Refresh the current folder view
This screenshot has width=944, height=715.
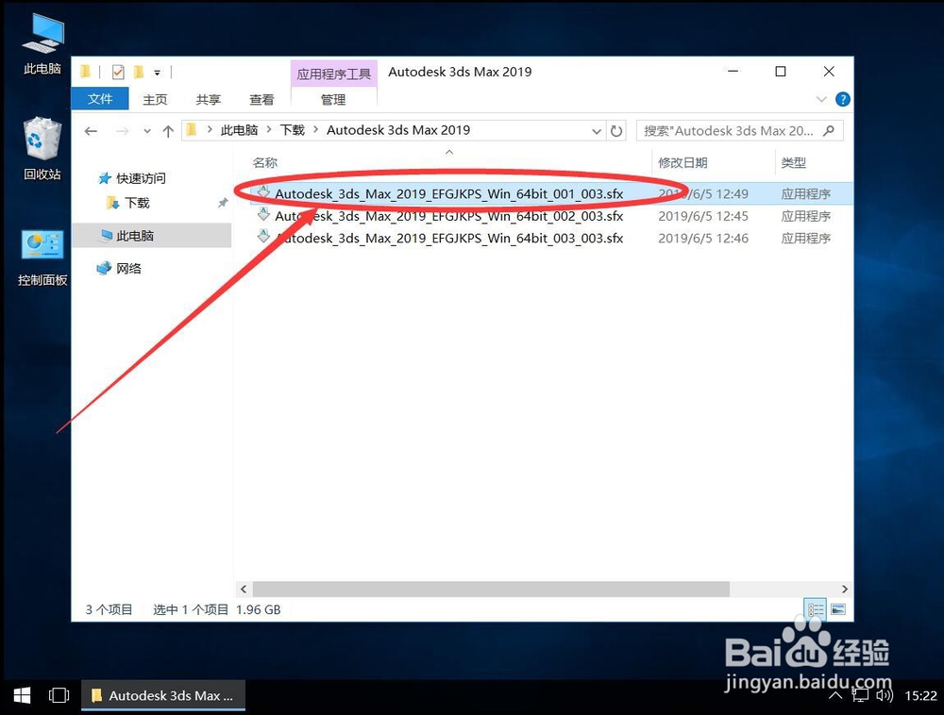pyautogui.click(x=615, y=131)
